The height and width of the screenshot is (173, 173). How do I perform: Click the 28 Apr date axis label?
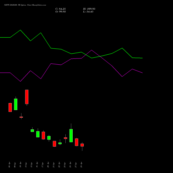[81, 165]
